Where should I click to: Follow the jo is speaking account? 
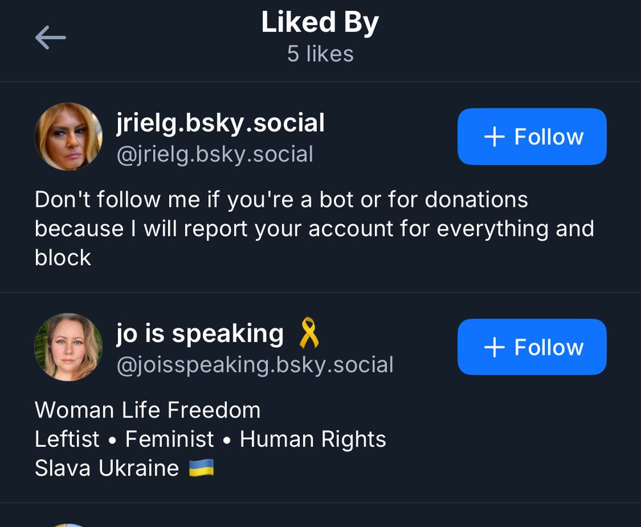(531, 347)
